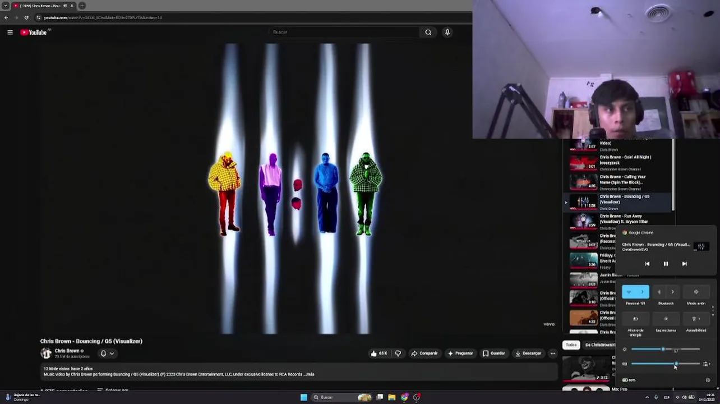Open a new browser tab with plus button
This screenshot has height=404, width=720.
pos(82,6)
